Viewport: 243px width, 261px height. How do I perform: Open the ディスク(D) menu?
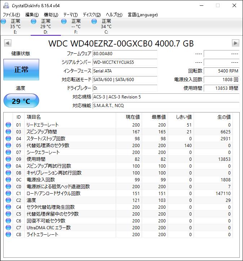(x=92, y=15)
